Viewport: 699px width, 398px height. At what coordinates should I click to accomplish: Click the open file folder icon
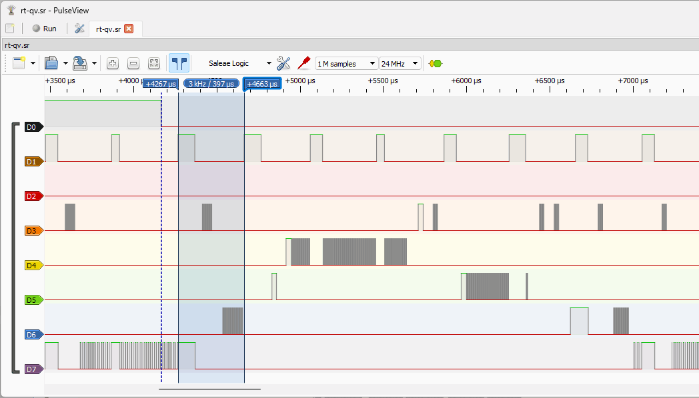[x=51, y=63]
